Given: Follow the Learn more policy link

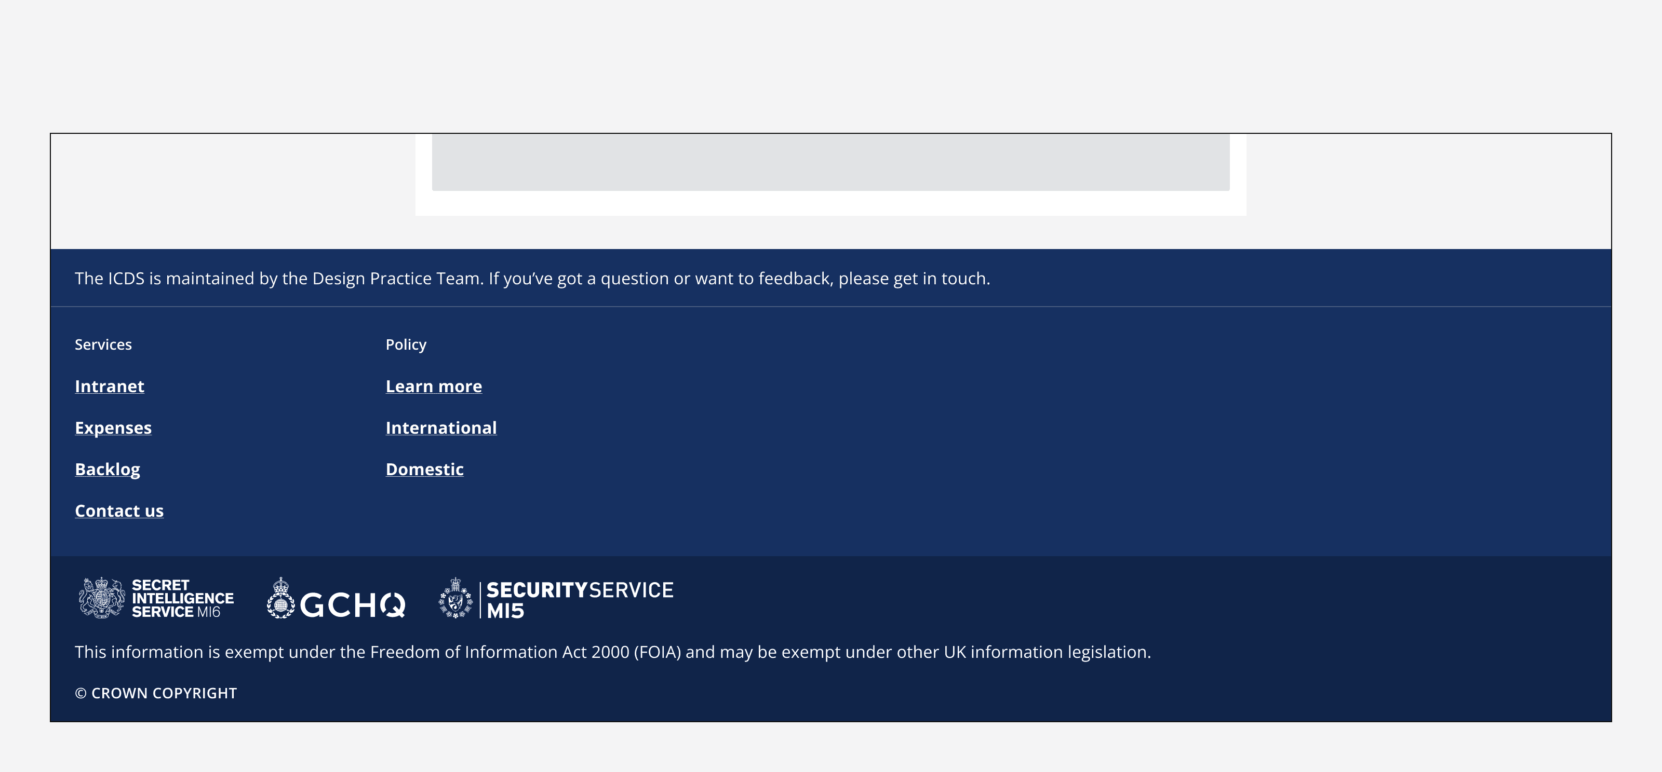Looking at the screenshot, I should [434, 386].
